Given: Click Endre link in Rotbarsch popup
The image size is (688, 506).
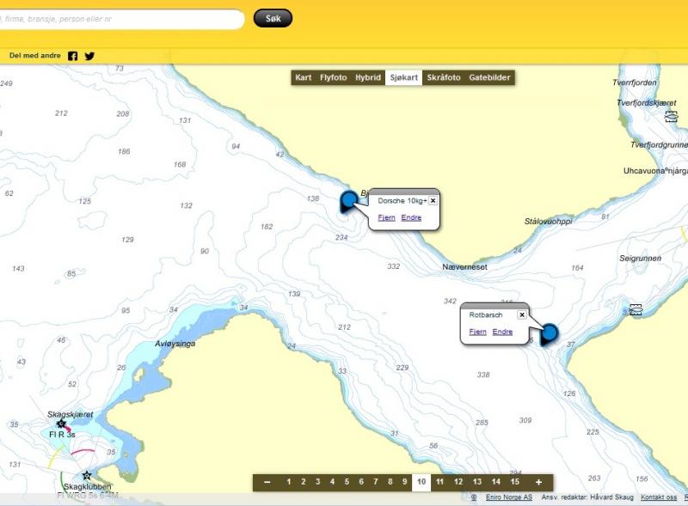Looking at the screenshot, I should (502, 332).
